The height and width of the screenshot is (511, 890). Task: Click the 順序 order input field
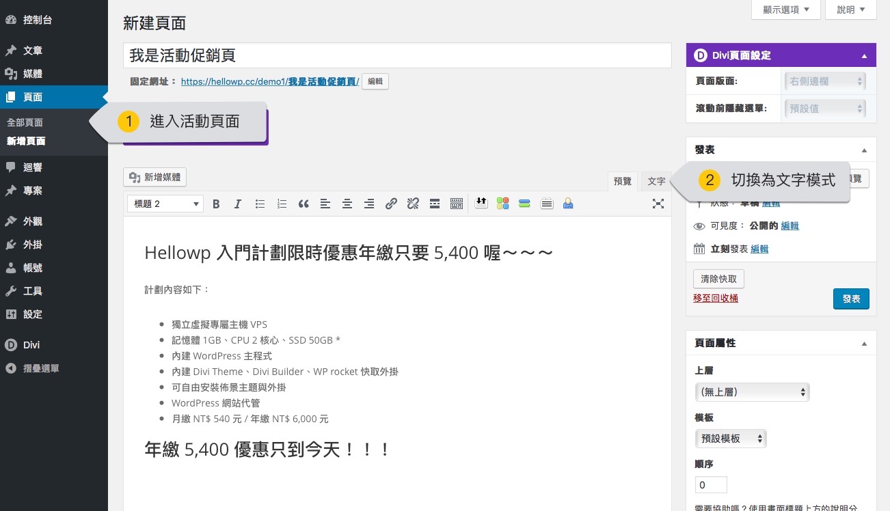tap(711, 485)
